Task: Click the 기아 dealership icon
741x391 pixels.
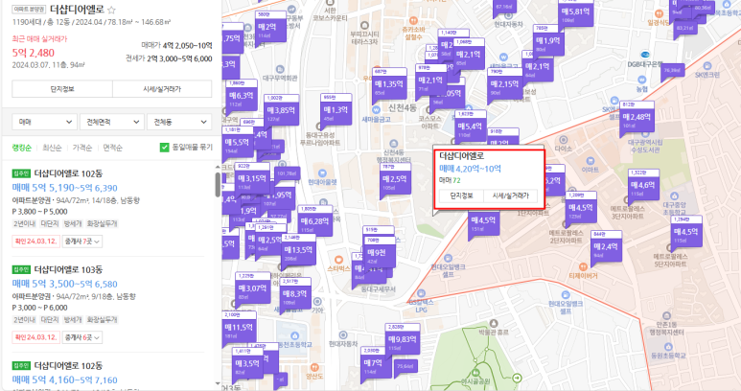Action: pos(317,302)
